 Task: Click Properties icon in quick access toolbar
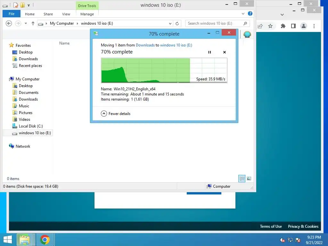(15, 5)
